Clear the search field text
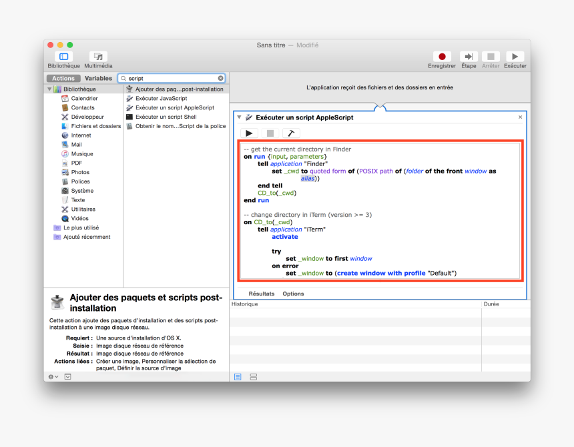The width and height of the screenshot is (574, 447). 220,78
